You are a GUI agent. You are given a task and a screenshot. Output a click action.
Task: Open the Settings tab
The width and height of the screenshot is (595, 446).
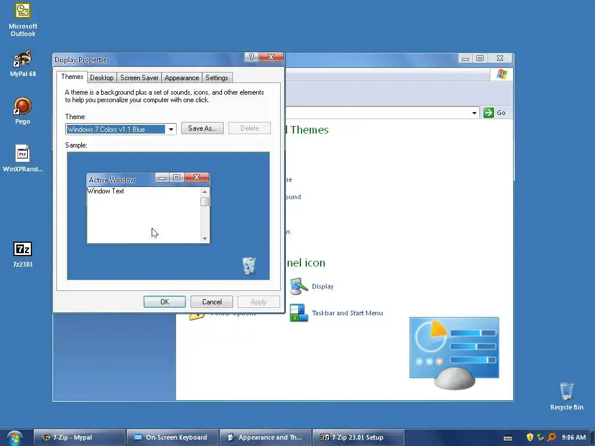coord(217,78)
